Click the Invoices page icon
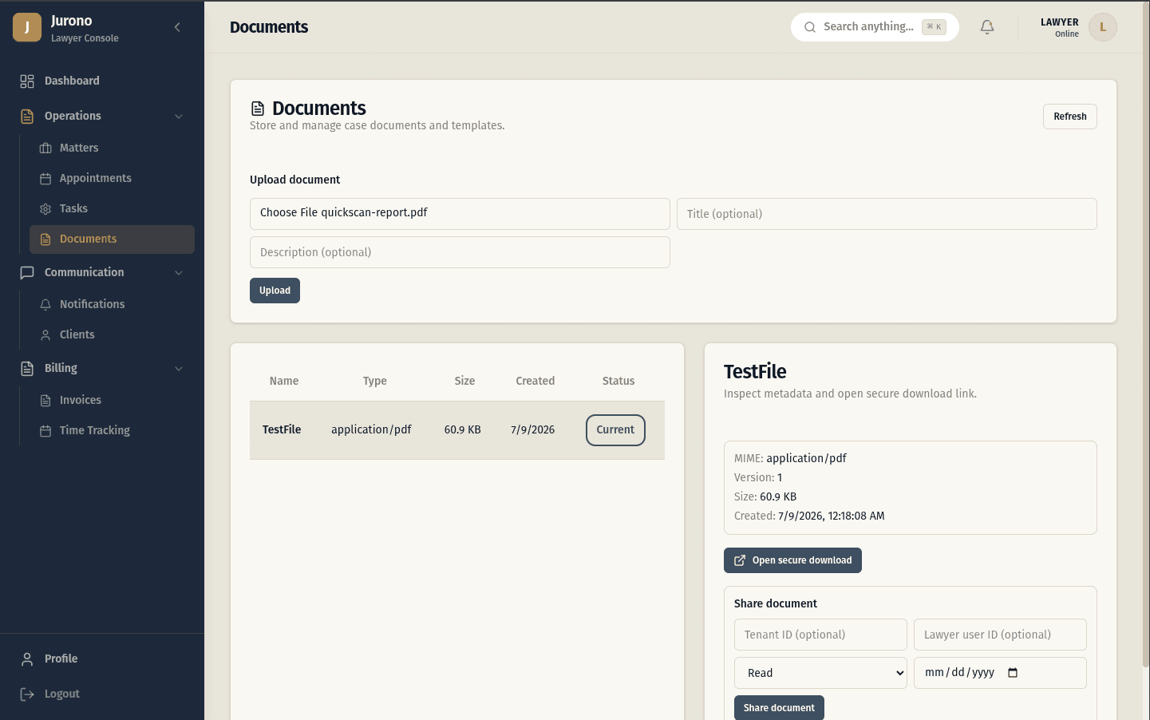1150x720 pixels. coord(45,400)
